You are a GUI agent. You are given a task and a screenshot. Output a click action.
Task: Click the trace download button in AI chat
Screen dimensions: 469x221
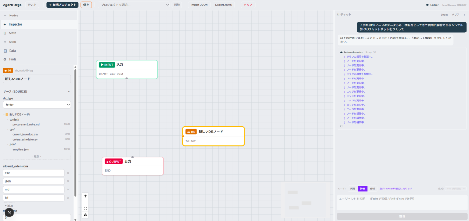coord(444,14)
